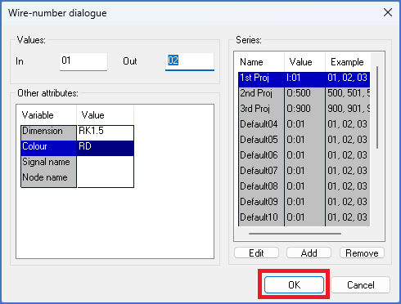
Task: Select the Default10 series row
Action: click(304, 219)
